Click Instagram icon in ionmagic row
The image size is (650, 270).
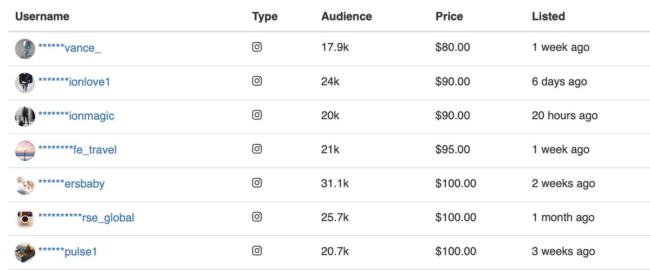257,115
